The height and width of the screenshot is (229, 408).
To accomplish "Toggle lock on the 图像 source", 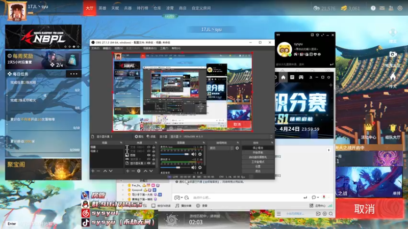I will click(154, 155).
